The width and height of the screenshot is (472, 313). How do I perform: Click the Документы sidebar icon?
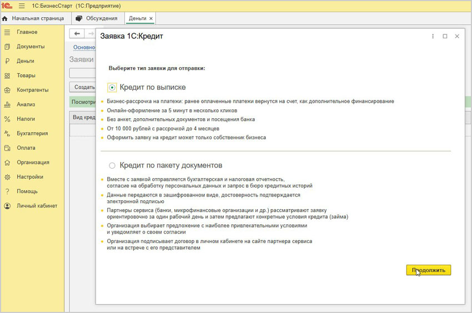7,47
